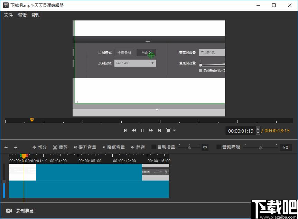
Task: Open the 编辑 menu
Action: (22, 15)
